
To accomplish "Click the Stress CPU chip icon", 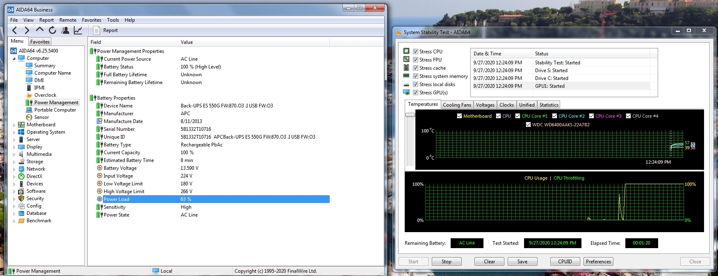I will 406,51.
